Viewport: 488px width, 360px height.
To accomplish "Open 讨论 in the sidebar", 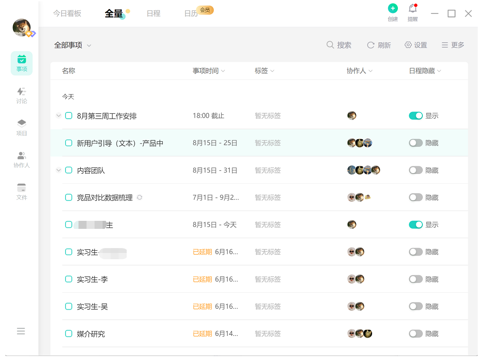I will pyautogui.click(x=21, y=95).
